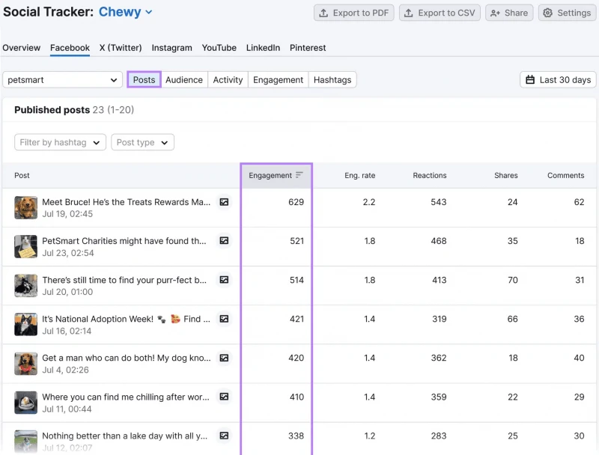Image resolution: width=599 pixels, height=455 pixels.
Task: Click image-type icon on purr-fect post
Action: tap(224, 280)
